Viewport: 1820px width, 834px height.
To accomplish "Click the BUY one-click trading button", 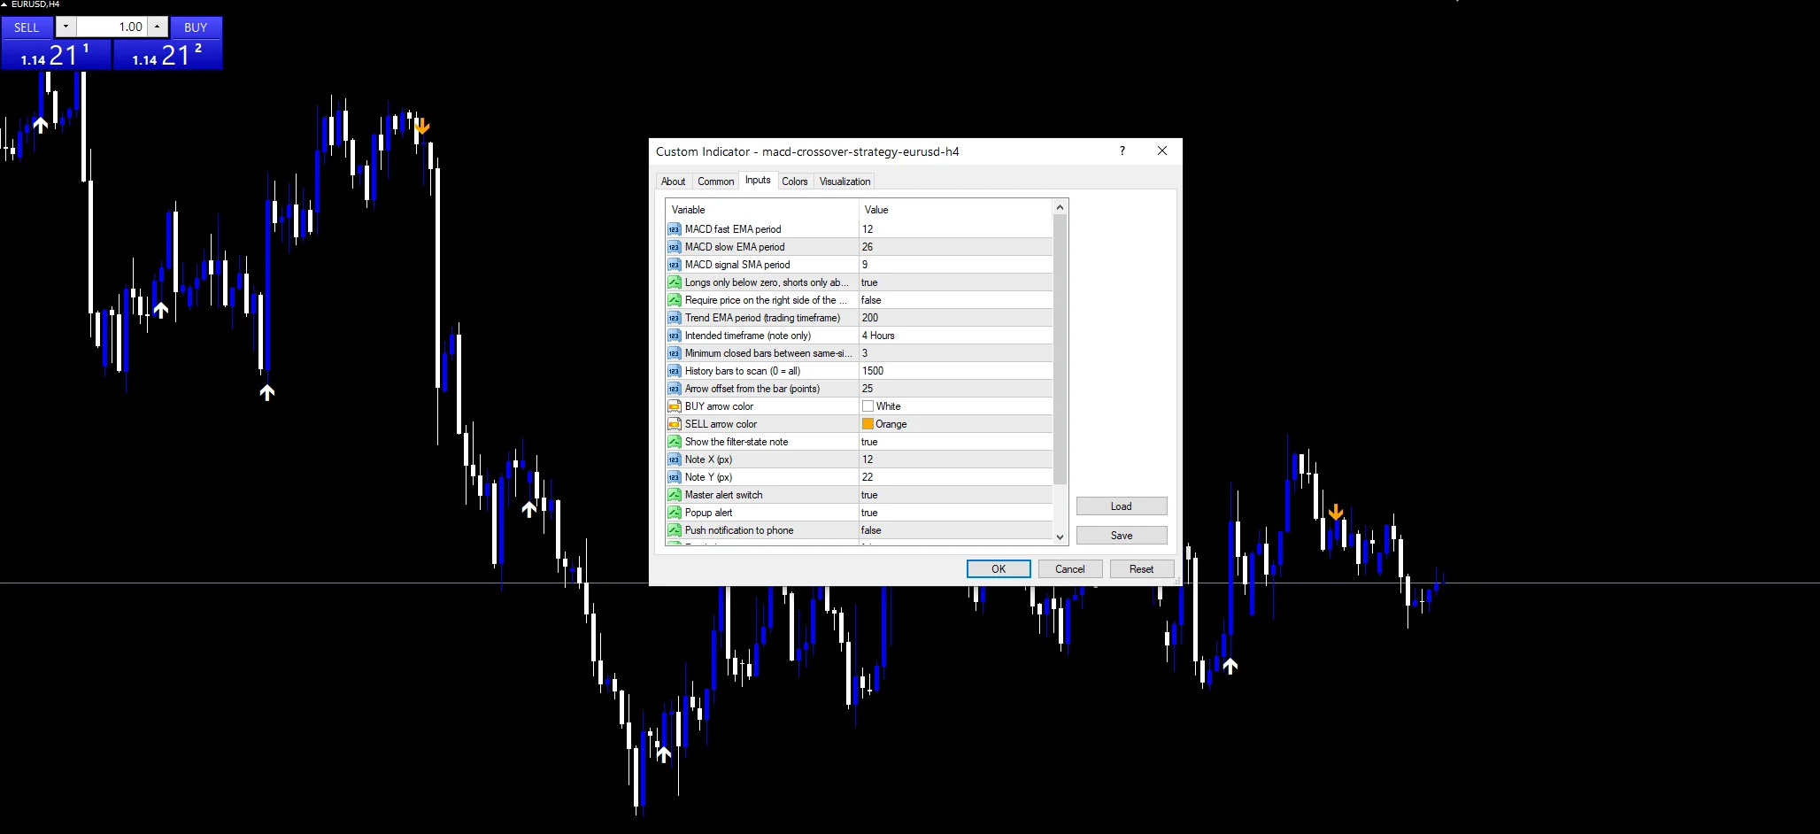I will coord(196,27).
